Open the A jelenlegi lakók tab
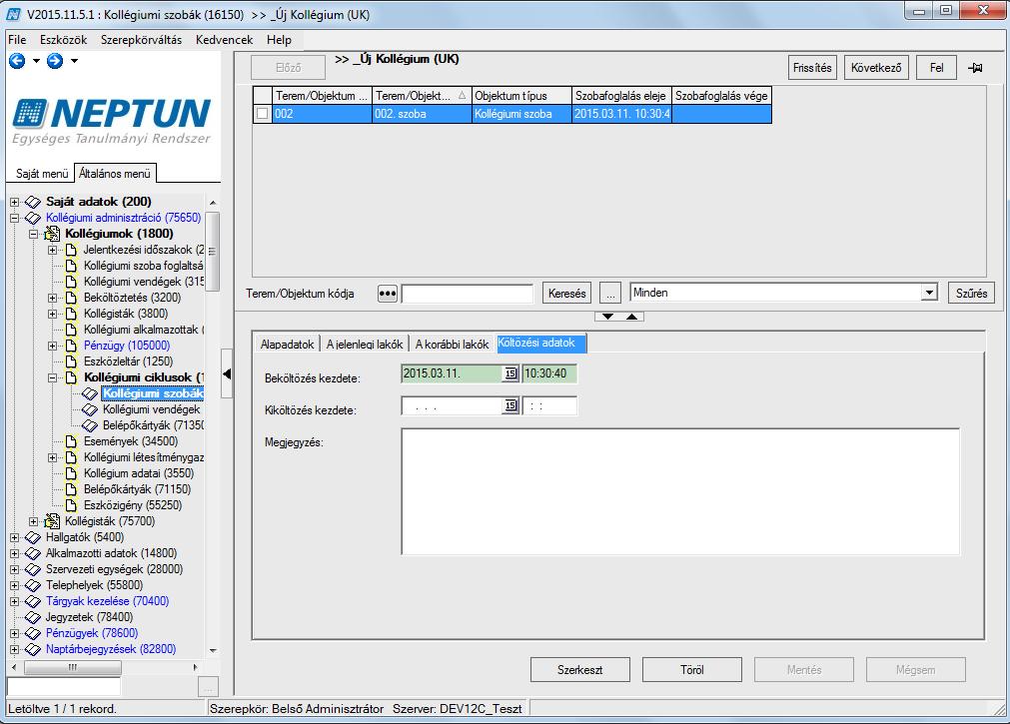The width and height of the screenshot is (1010, 724). pyautogui.click(x=365, y=344)
